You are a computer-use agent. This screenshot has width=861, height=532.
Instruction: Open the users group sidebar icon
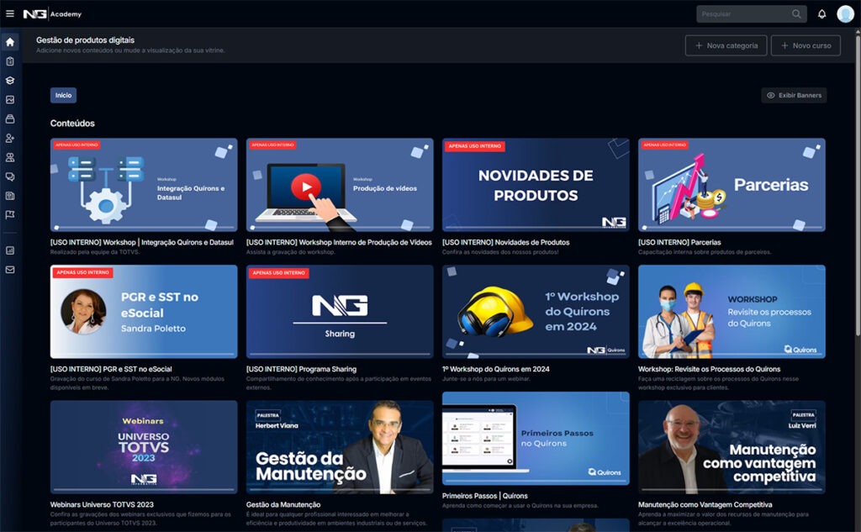[x=10, y=157]
